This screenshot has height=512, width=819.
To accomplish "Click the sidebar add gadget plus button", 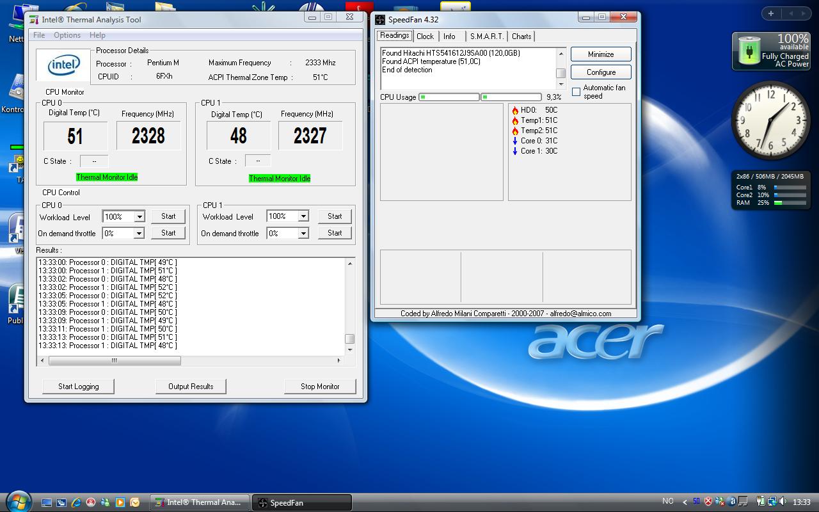I will pyautogui.click(x=771, y=13).
